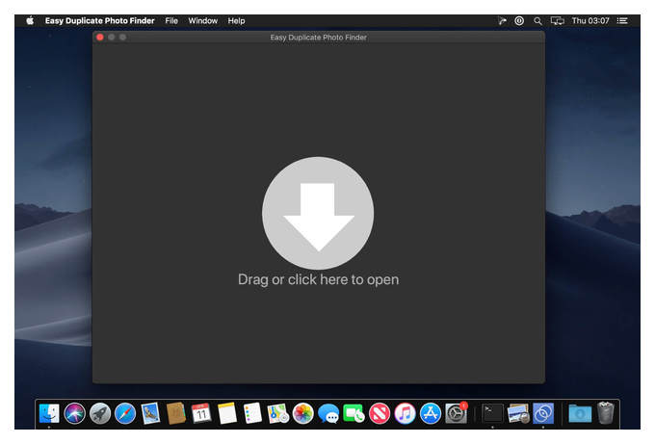Open Maps from the Dock
This screenshot has height=444, width=655.
click(x=277, y=413)
